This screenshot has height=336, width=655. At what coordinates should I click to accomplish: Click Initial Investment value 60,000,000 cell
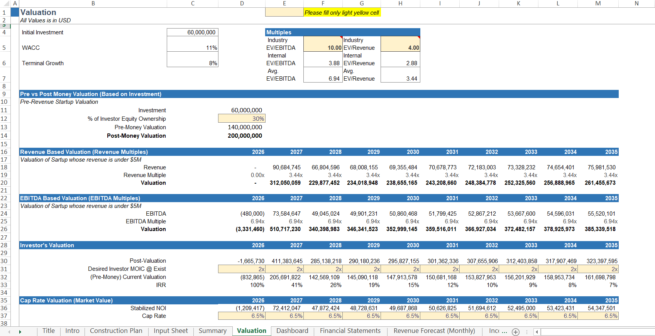tap(193, 32)
